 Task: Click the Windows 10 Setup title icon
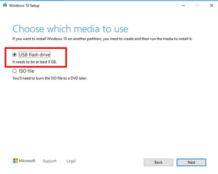pos(5,5)
